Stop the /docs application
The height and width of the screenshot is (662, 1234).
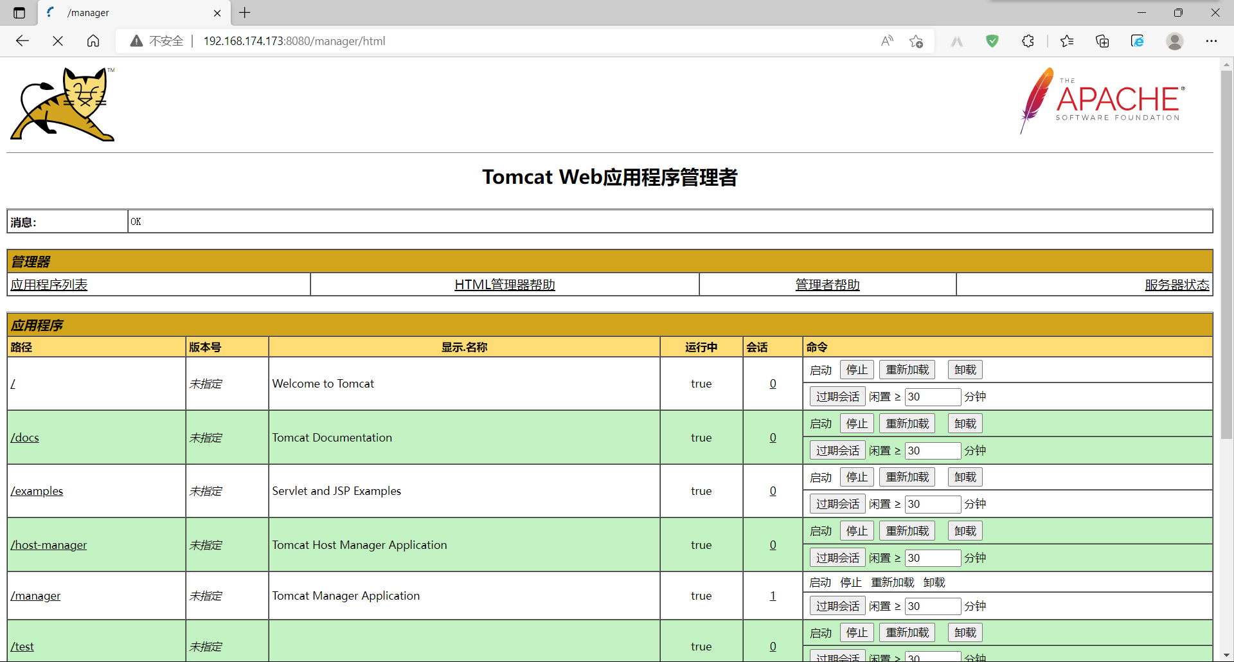pyautogui.click(x=857, y=424)
